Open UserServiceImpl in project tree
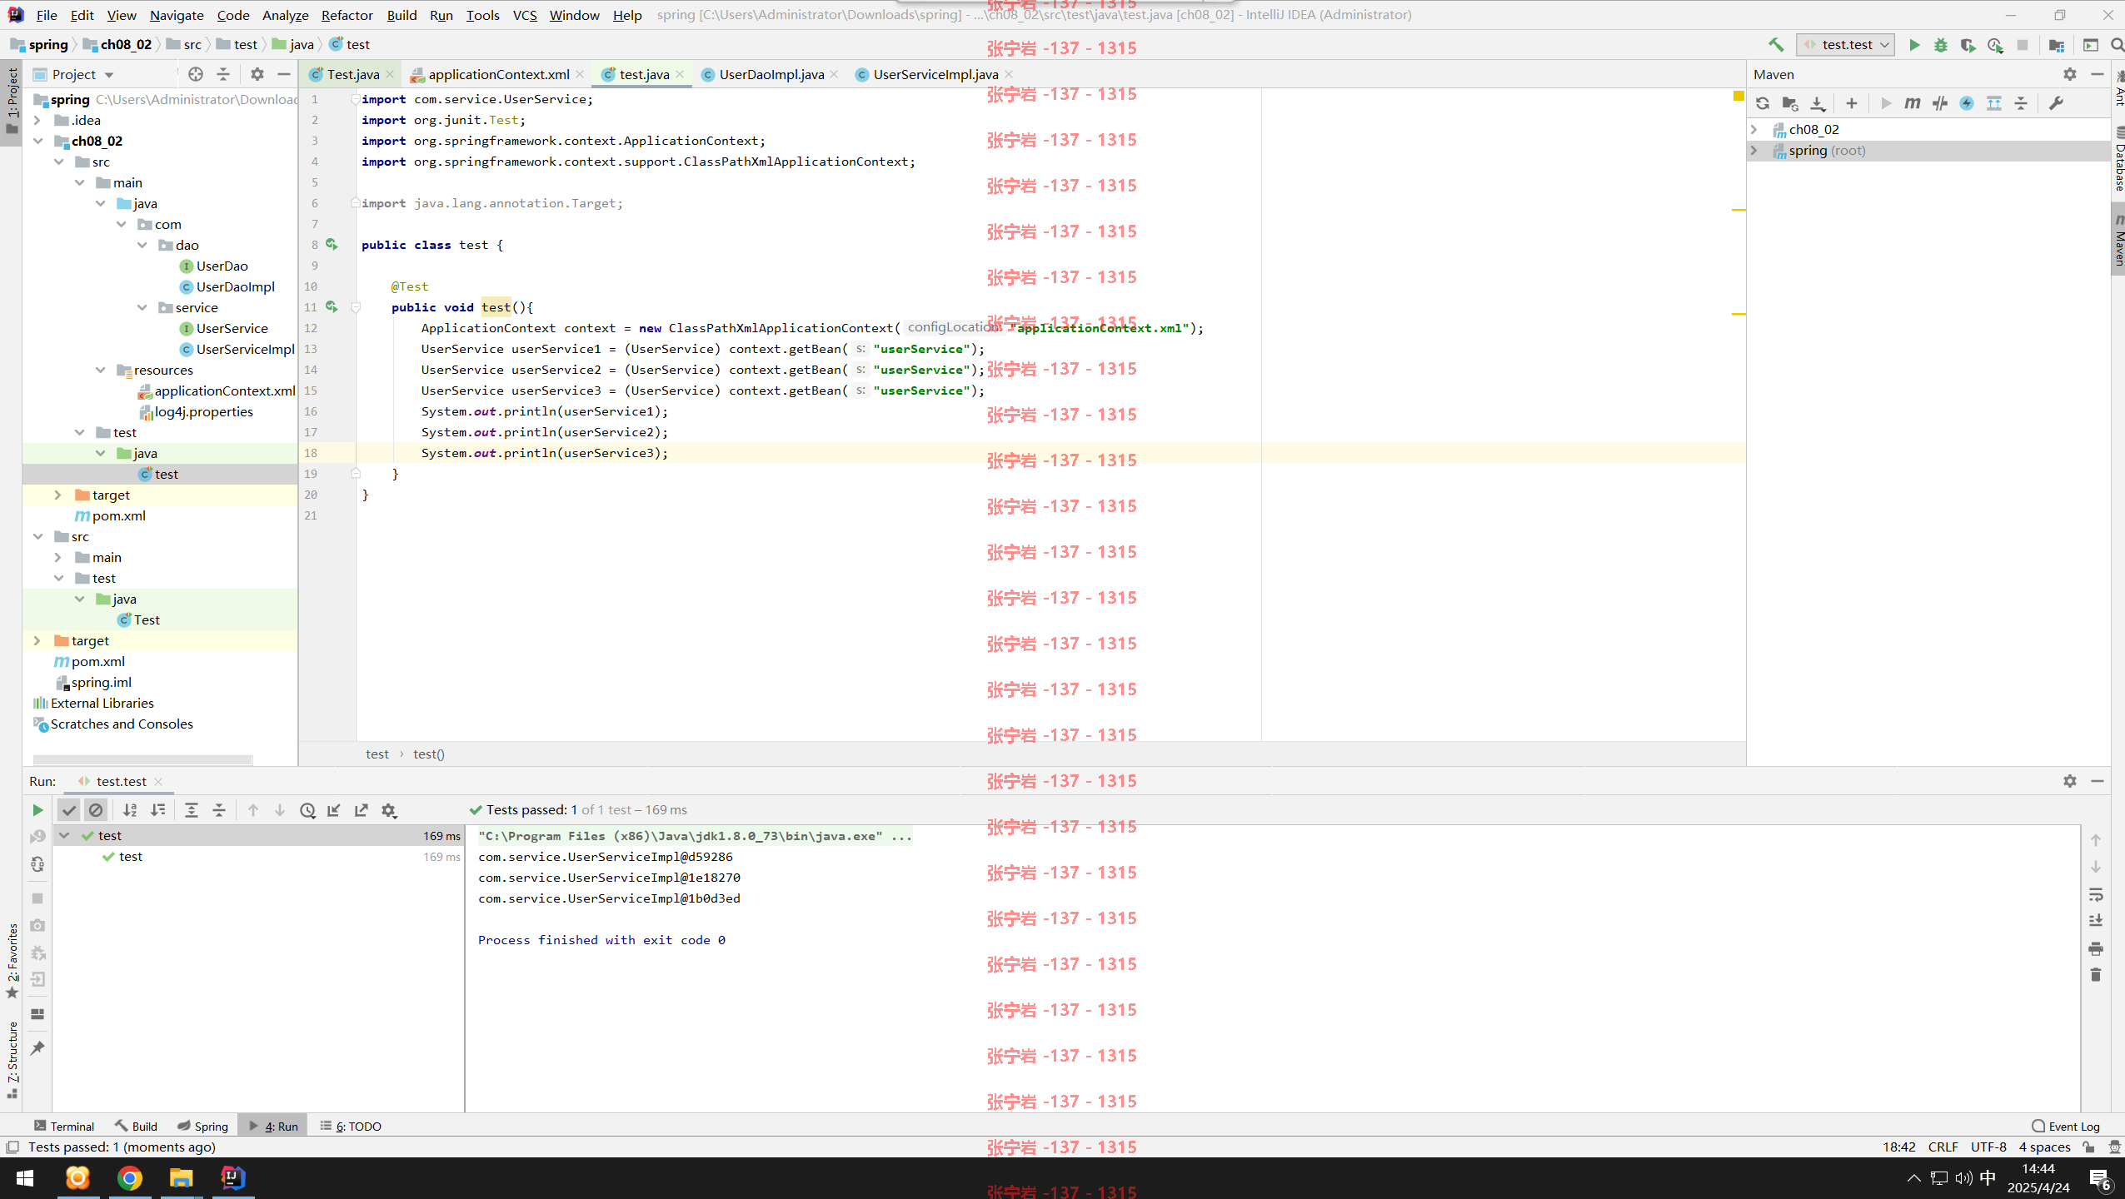The image size is (2125, 1199). pyautogui.click(x=245, y=349)
